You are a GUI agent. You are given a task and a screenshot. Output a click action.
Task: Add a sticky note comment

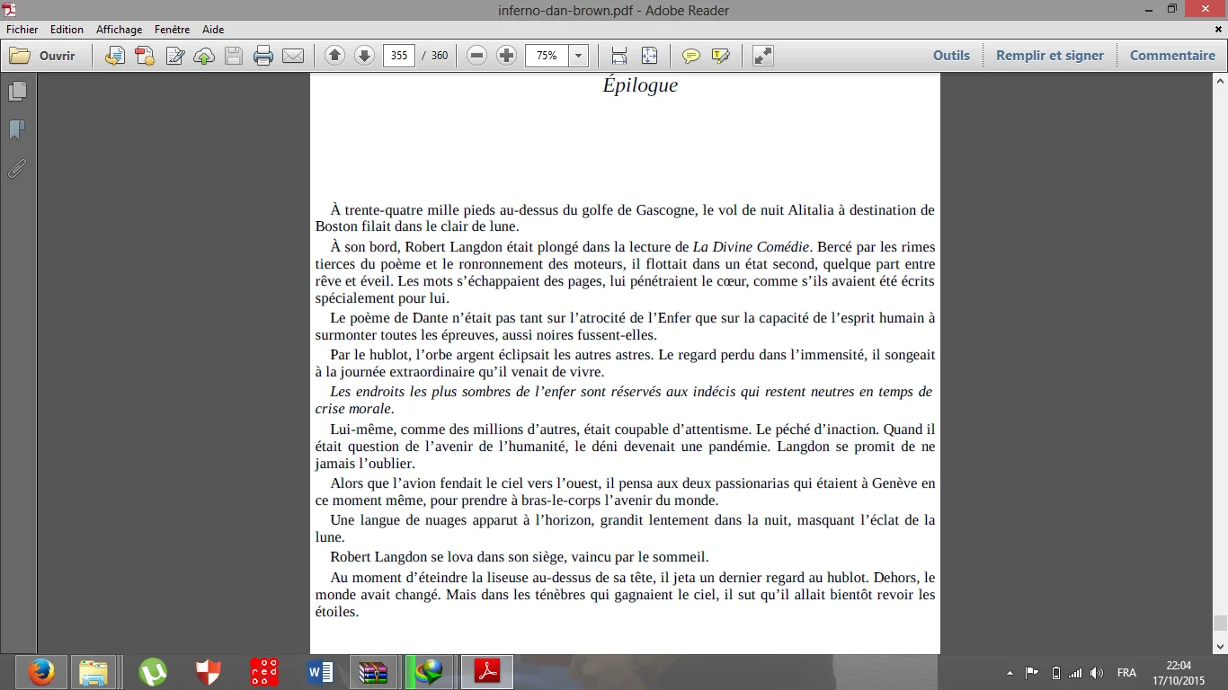point(690,56)
